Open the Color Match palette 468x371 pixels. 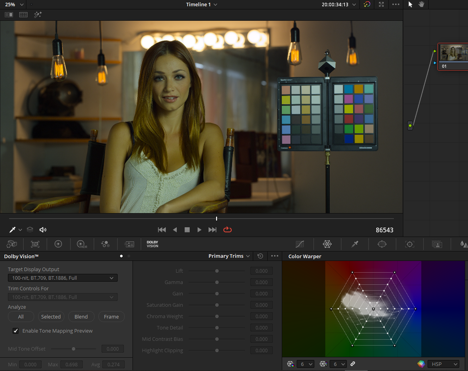pos(35,244)
